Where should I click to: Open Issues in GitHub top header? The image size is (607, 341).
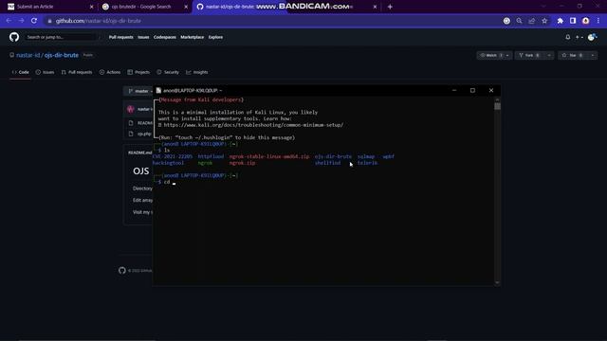point(143,37)
